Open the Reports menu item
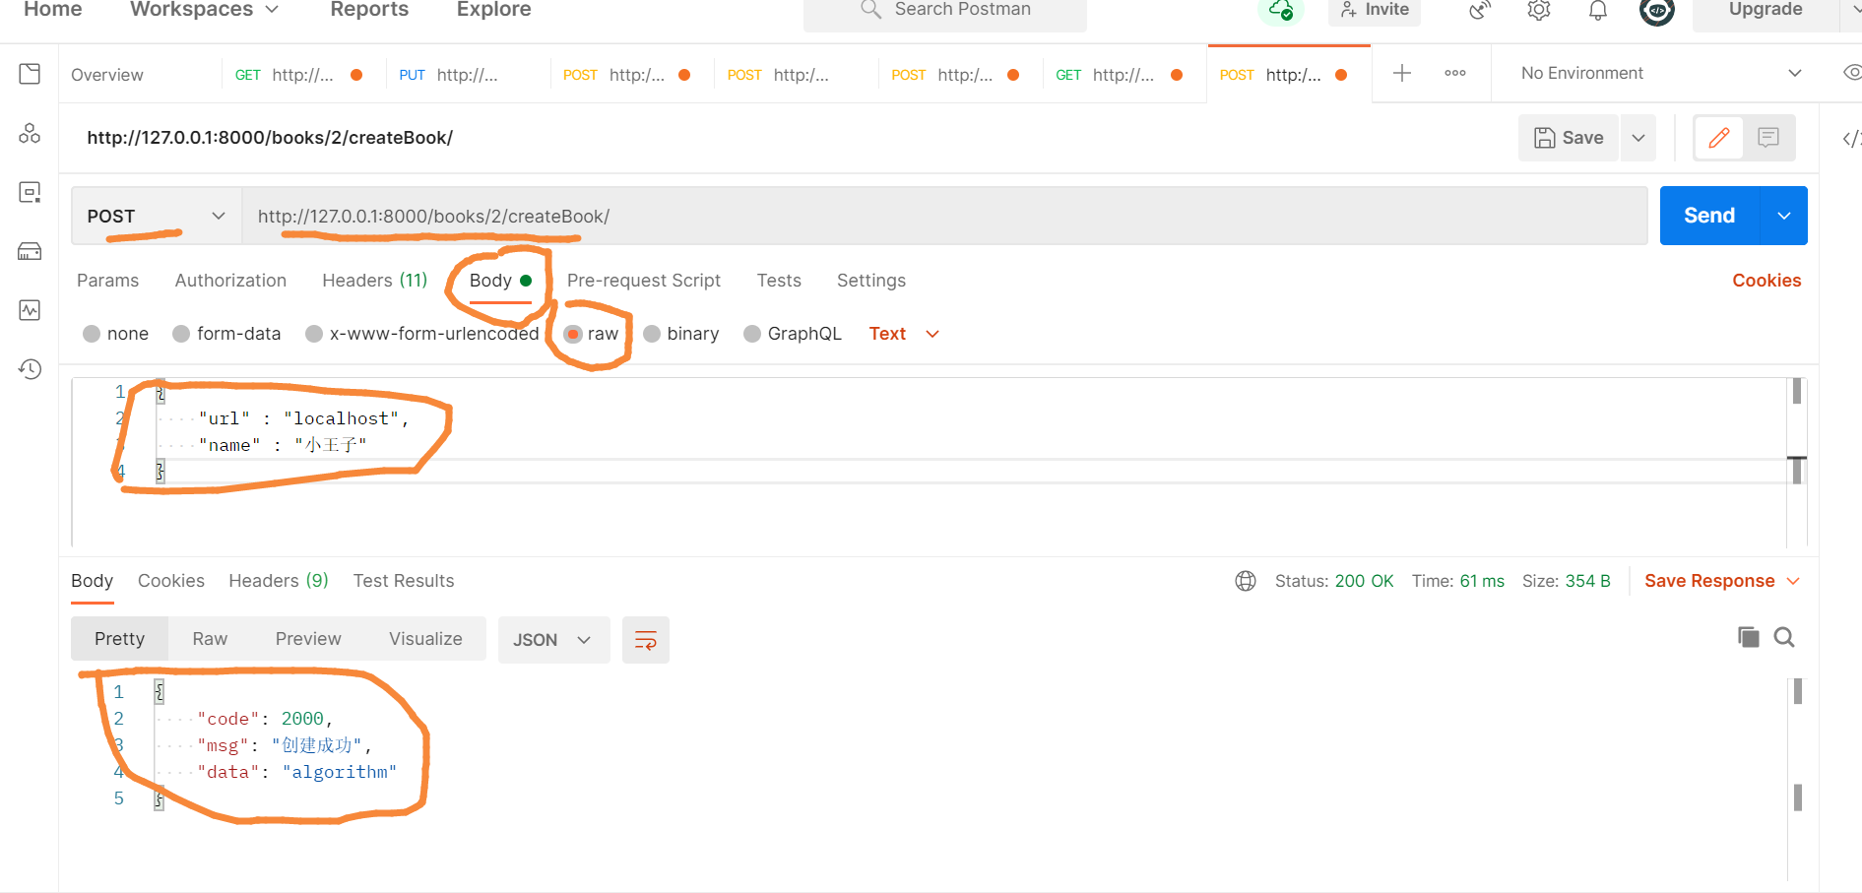Screen dimensions: 1862x893 (369, 10)
